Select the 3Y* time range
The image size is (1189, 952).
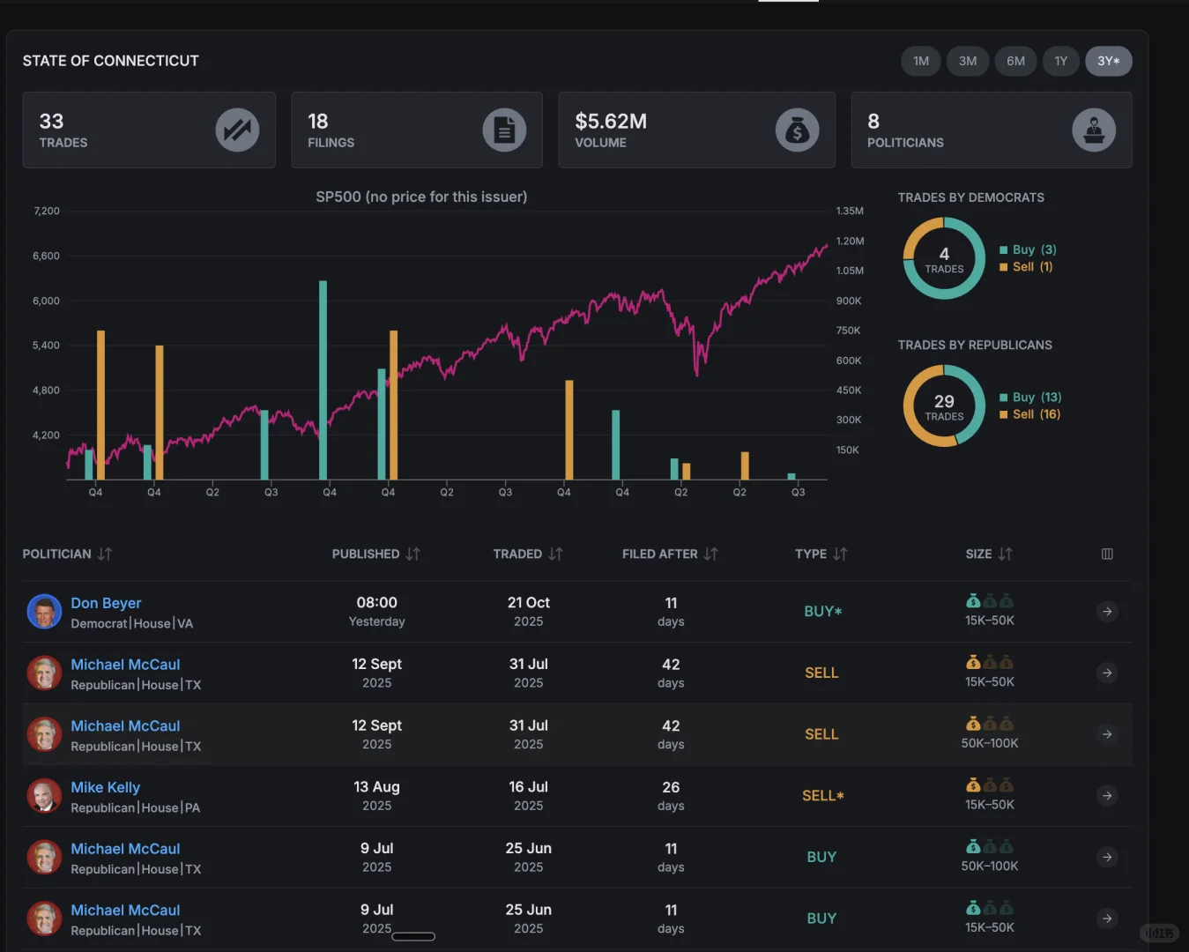click(x=1109, y=61)
